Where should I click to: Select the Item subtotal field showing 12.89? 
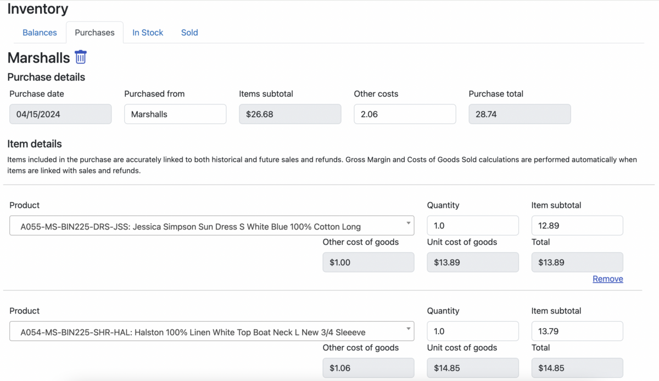point(577,225)
